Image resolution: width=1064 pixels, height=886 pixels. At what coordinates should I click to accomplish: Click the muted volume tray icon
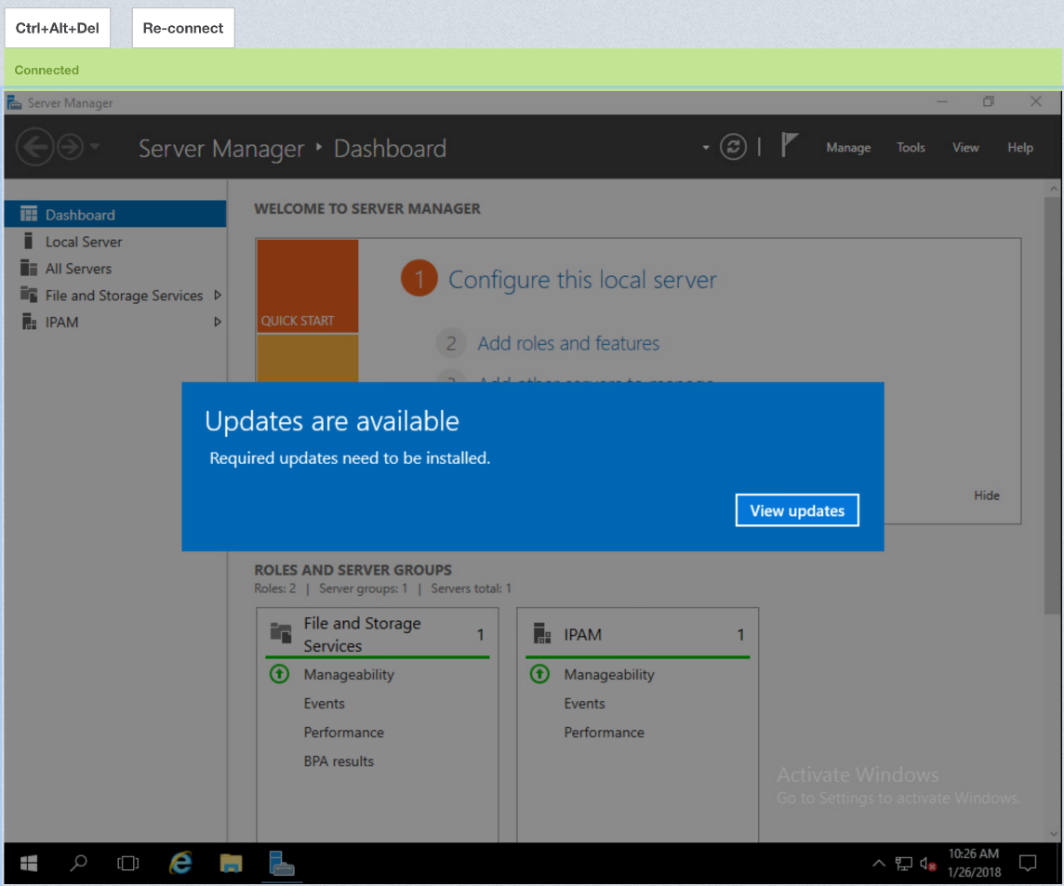point(928,864)
